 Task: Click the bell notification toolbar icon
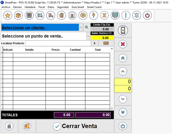[x=137, y=15]
